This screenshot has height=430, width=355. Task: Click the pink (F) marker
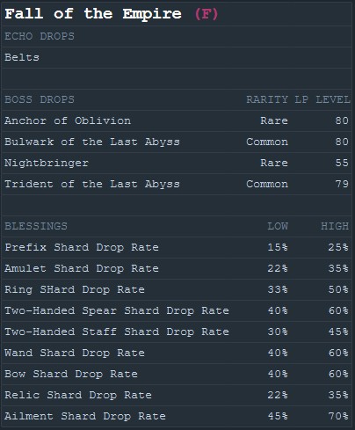click(x=206, y=14)
